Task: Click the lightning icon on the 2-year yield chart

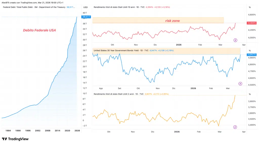Action: 235,127
